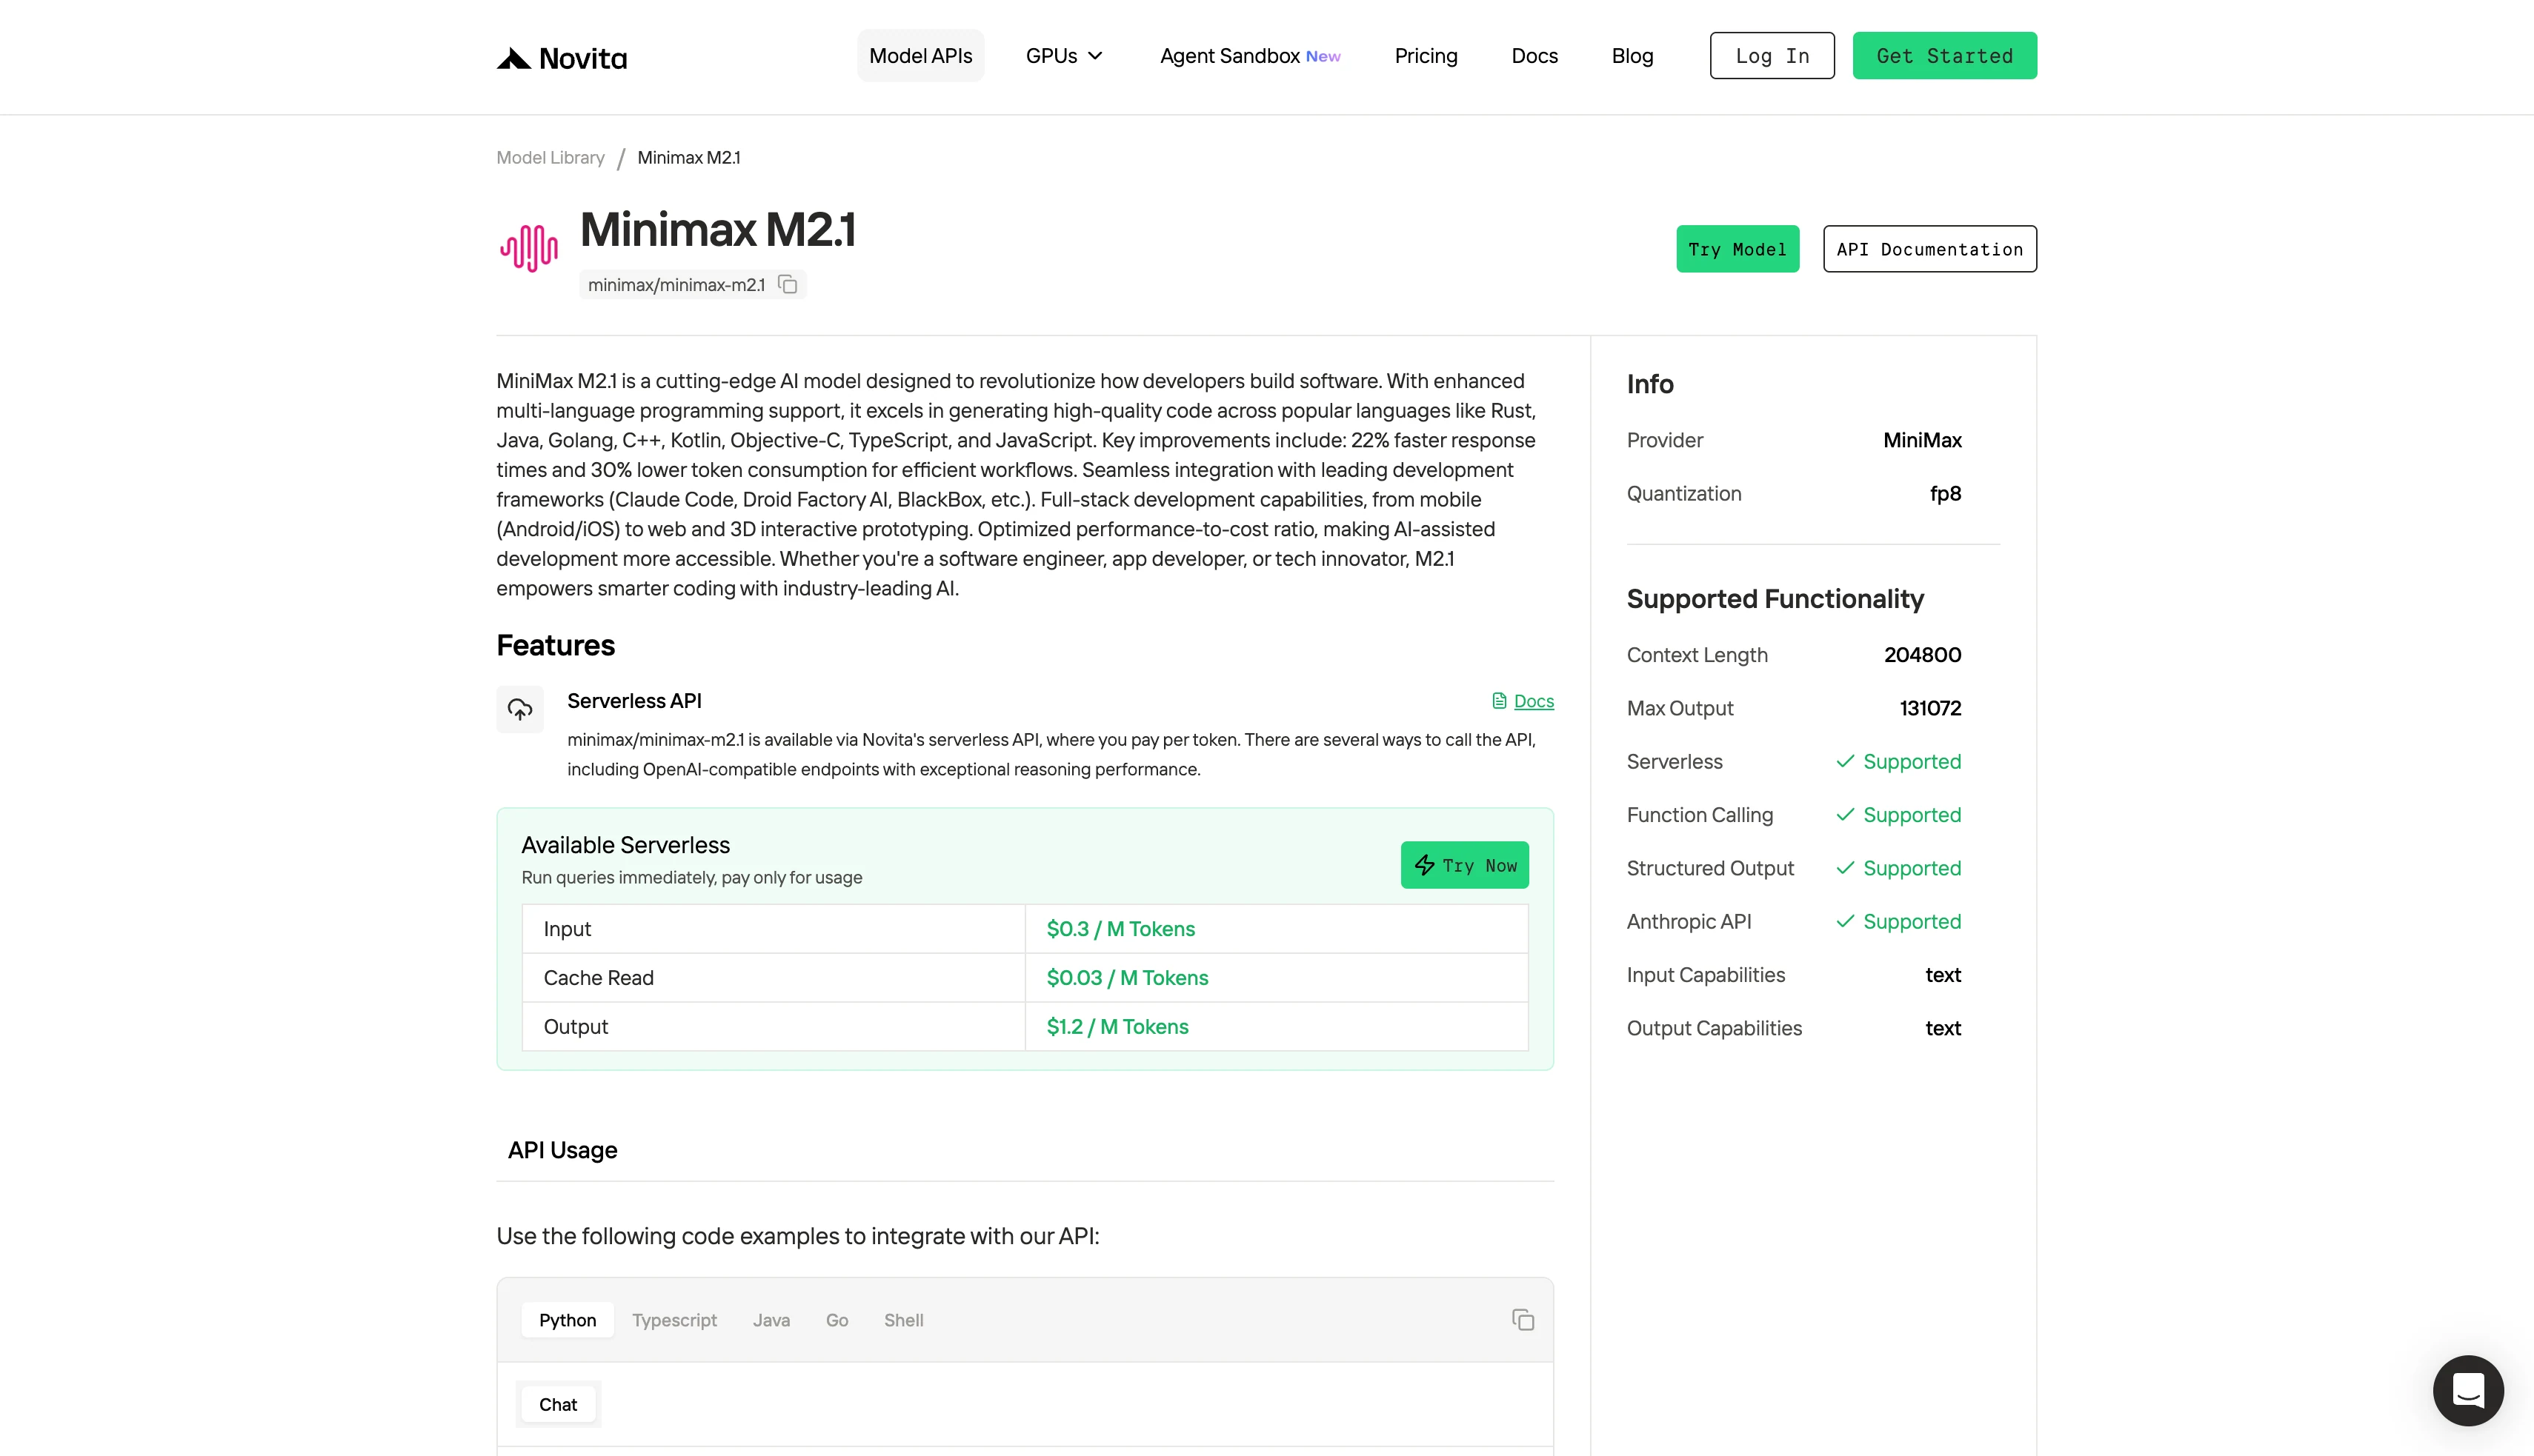Click the Quantization value fp8
2534x1456 pixels.
click(1945, 494)
